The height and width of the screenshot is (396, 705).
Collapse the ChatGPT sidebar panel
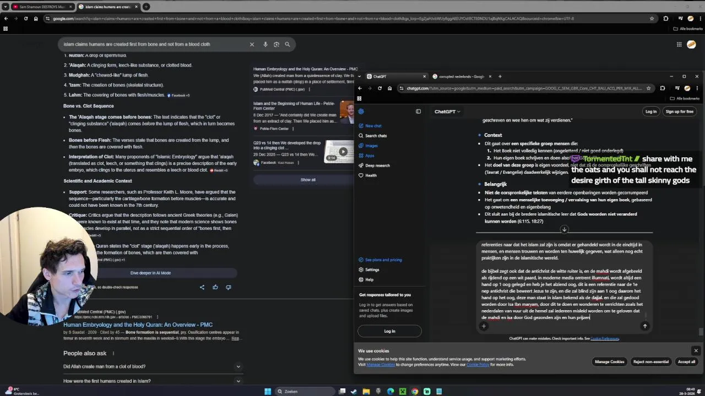[x=418, y=112]
